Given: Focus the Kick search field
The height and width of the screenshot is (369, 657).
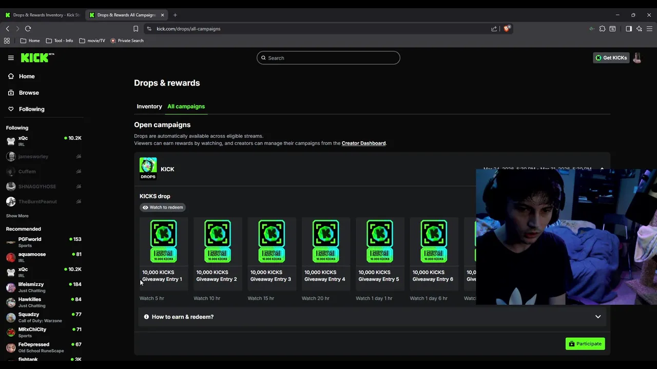Looking at the screenshot, I should click(x=328, y=58).
